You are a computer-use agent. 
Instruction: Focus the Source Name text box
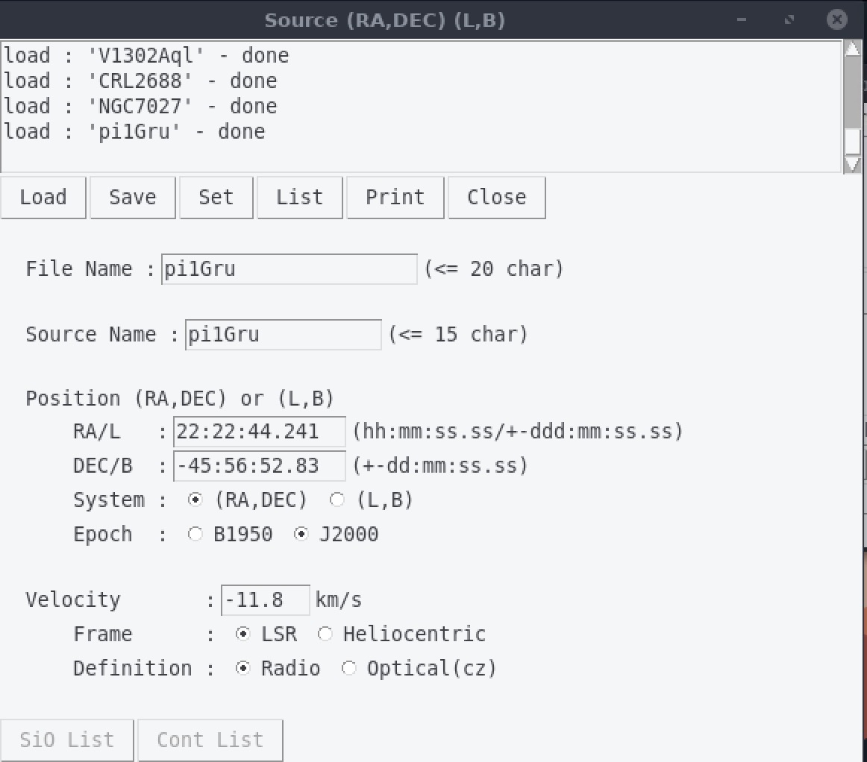[x=283, y=335]
